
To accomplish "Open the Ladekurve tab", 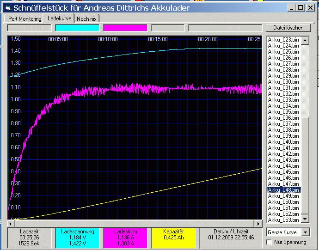I will (x=60, y=18).
